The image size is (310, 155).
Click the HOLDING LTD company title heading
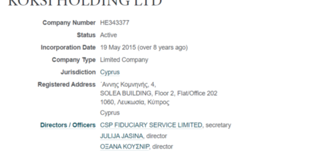pos(84,3)
